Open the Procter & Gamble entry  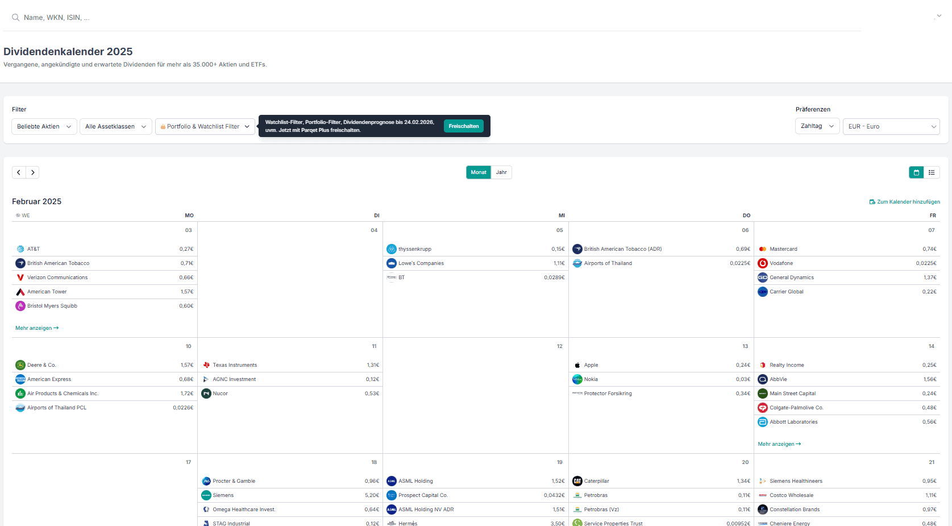pos(290,481)
